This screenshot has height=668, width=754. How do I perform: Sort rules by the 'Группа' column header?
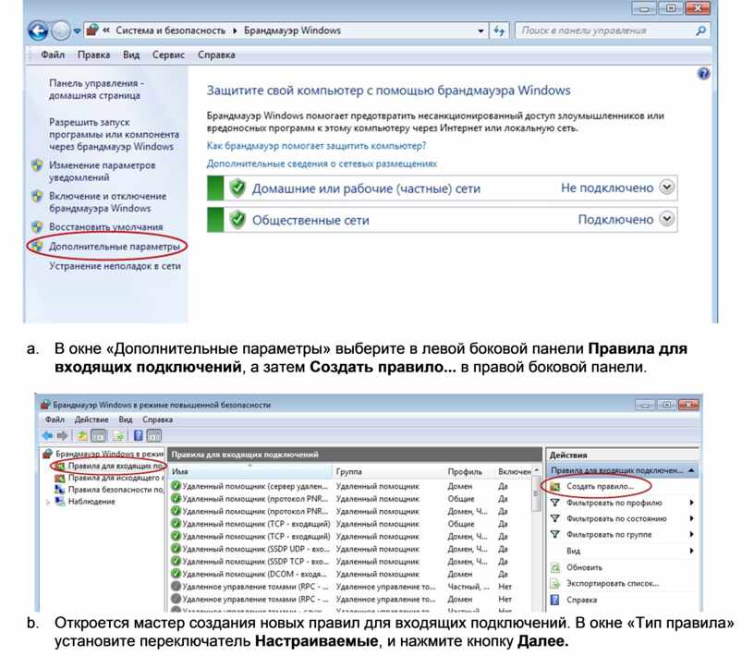pos(388,471)
